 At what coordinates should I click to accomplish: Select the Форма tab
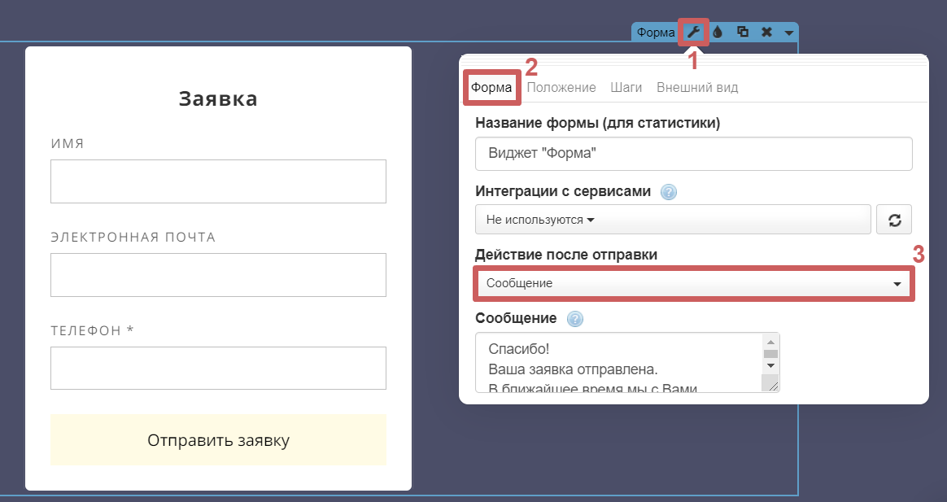(491, 88)
